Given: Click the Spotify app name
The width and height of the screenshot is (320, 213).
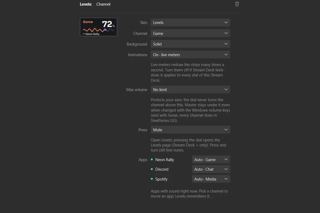Looking at the screenshot, I should (x=161, y=179).
